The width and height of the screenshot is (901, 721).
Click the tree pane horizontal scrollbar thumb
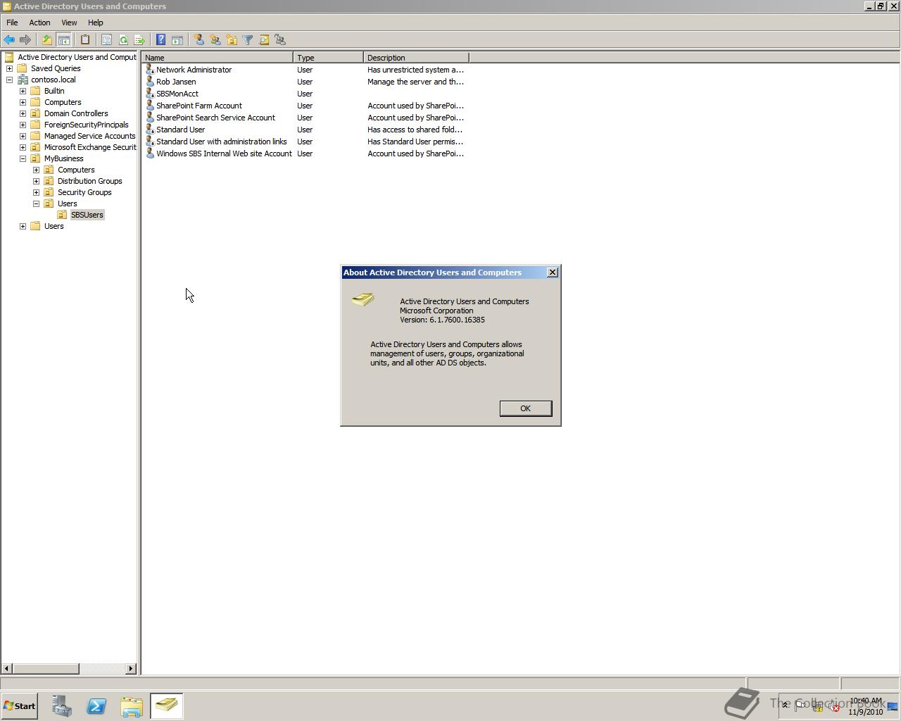[45, 668]
